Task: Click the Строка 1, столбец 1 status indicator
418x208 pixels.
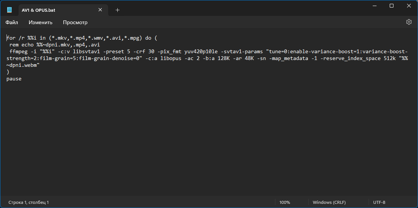Action: click(29, 202)
